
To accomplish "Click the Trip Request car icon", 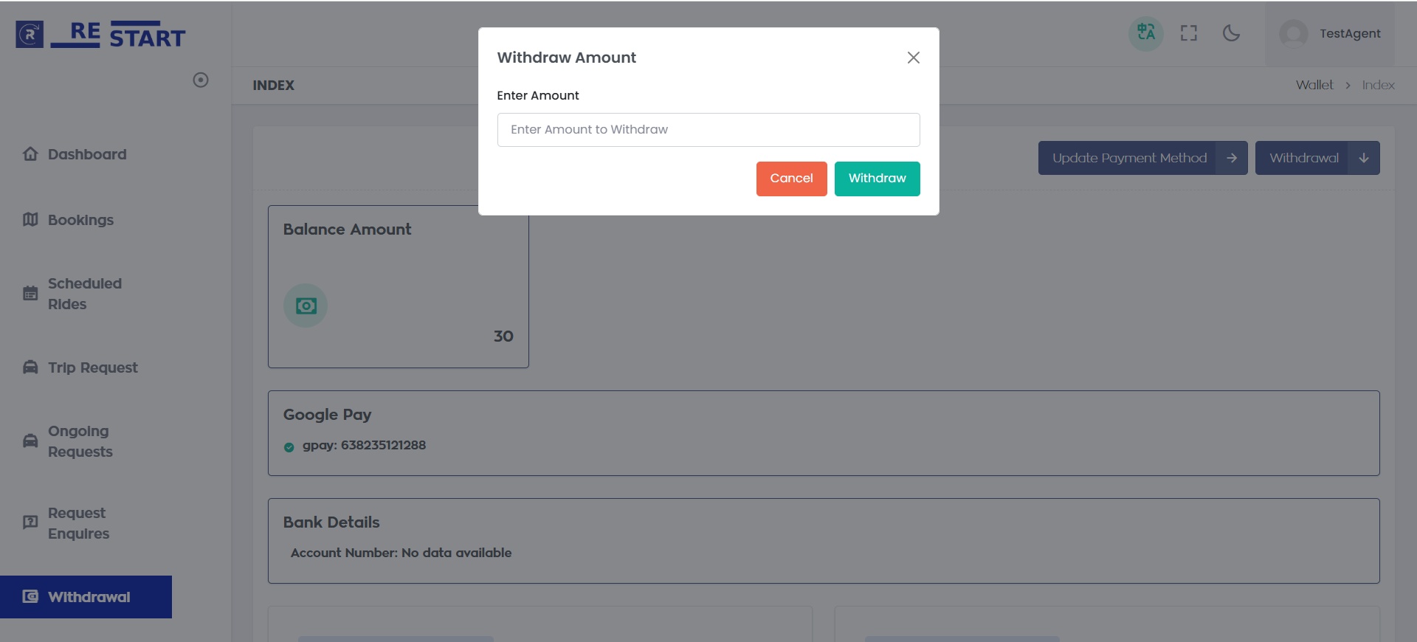I will tap(30, 367).
